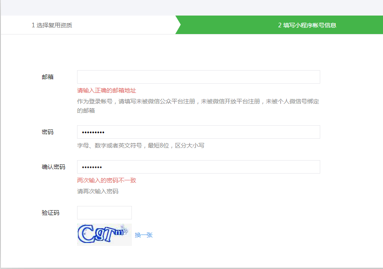Click the 验证码 captcha text box
Viewport: 383px width, 269px height.
click(104, 213)
